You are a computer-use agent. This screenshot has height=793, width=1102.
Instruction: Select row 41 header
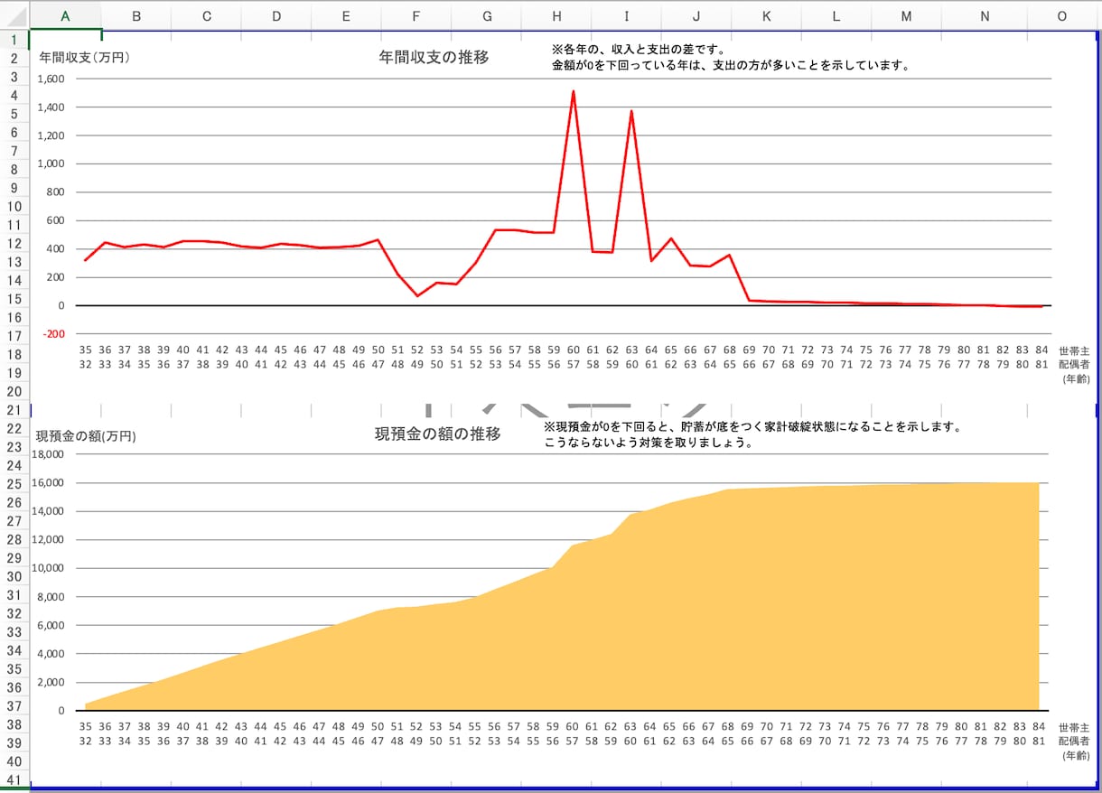[x=14, y=779]
